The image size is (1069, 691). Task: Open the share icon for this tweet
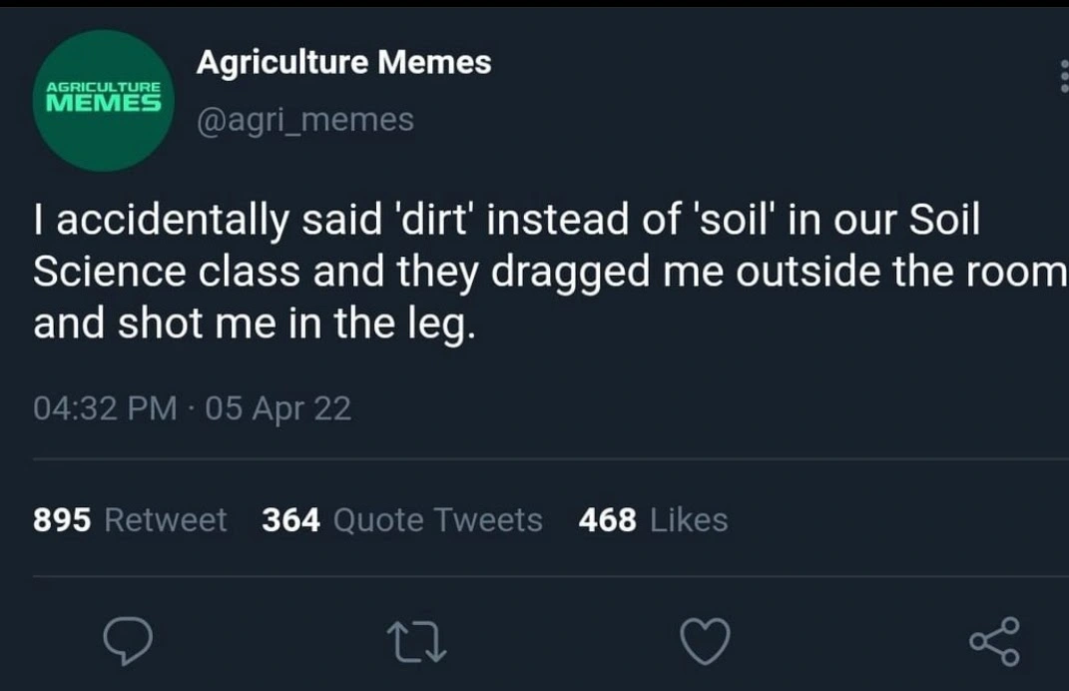point(994,640)
